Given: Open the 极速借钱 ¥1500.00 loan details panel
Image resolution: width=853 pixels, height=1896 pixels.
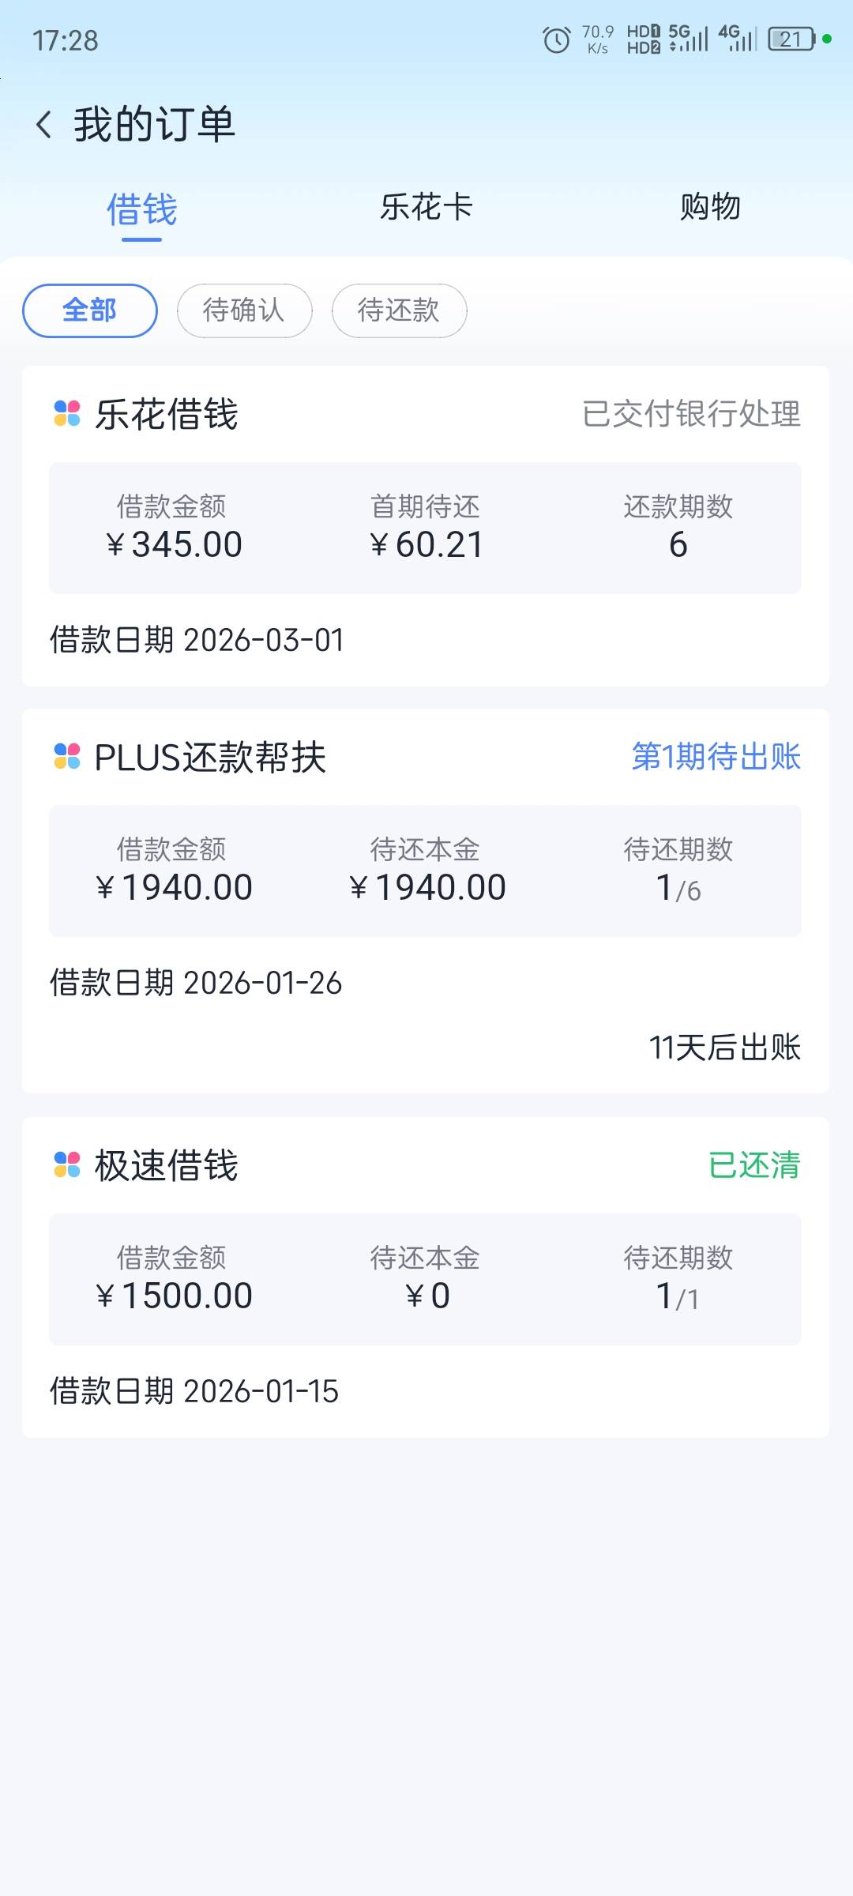Looking at the screenshot, I should coord(425,1279).
